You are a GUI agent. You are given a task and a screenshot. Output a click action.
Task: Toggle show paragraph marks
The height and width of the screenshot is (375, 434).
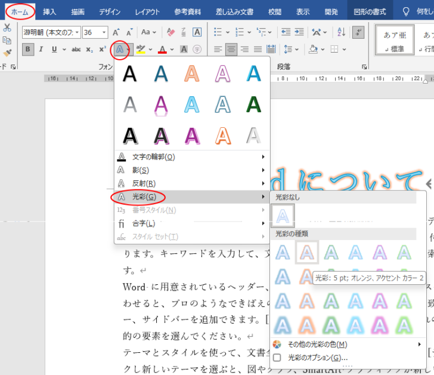pyautogui.click(x=358, y=32)
